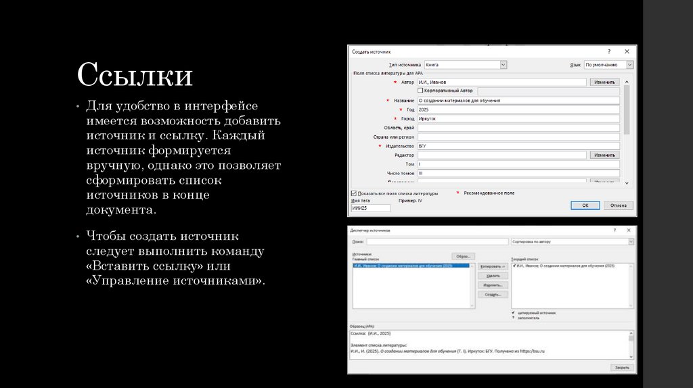Confirm with OK in Создать источник
This screenshot has height=388, width=693.
pyautogui.click(x=585, y=205)
